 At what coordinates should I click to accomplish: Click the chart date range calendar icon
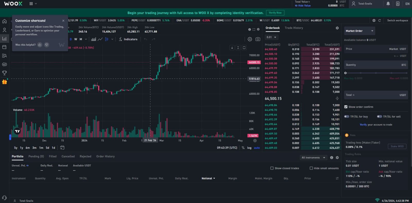[62, 148]
